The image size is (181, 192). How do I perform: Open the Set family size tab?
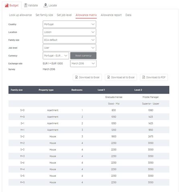pyautogui.click(x=44, y=15)
